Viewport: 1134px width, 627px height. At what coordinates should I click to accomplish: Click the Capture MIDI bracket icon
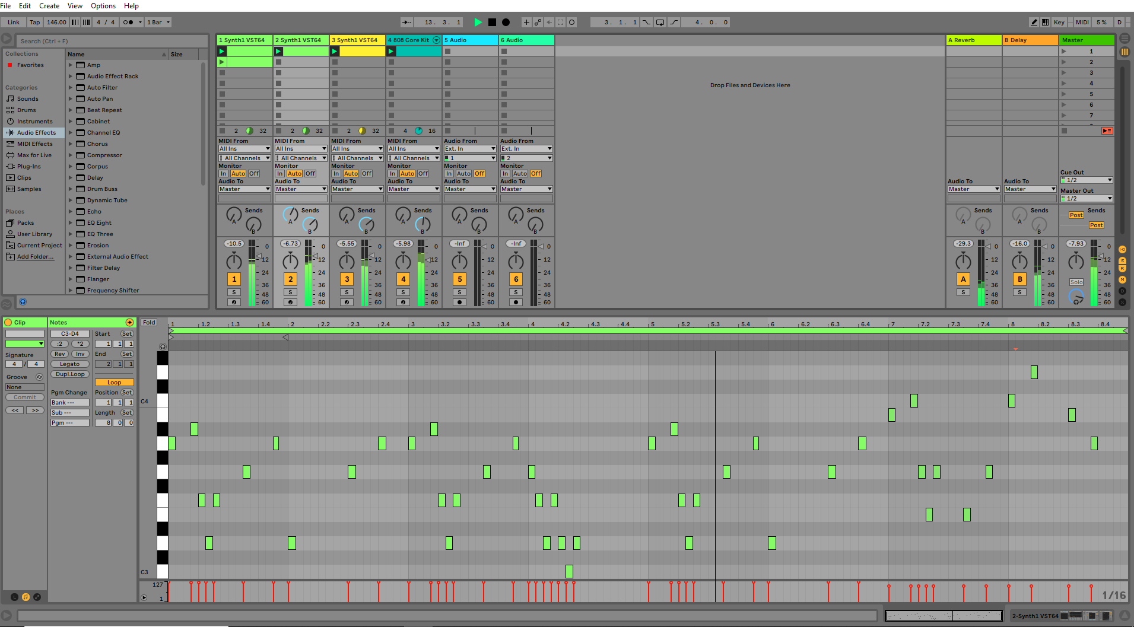(560, 22)
